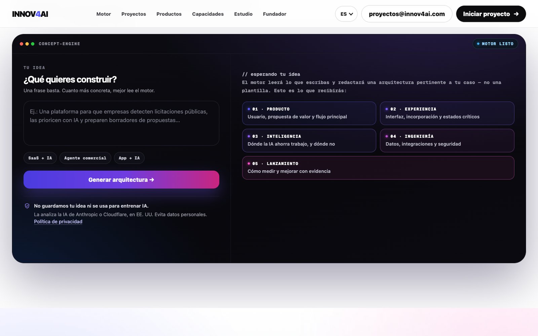Select the 02 EXPERIENCIA card
538x336 pixels.
pyautogui.click(x=447, y=113)
